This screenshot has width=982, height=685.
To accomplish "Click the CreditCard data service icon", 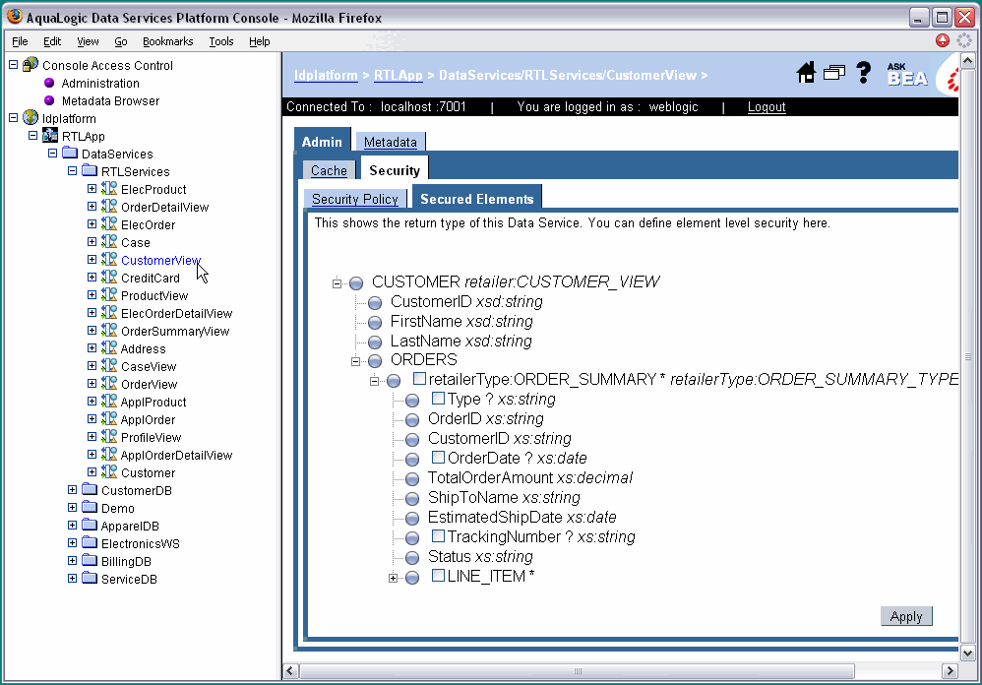I will click(x=109, y=277).
